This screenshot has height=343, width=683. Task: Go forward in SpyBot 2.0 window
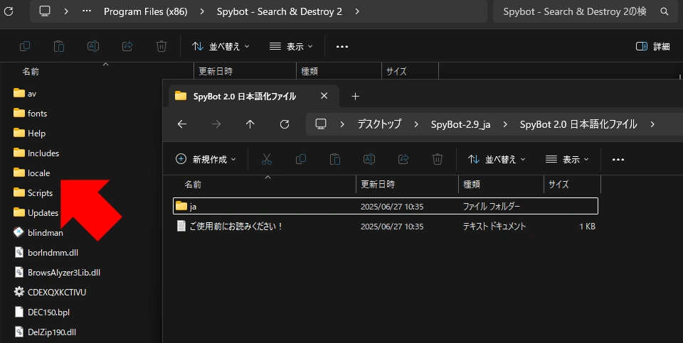point(216,124)
